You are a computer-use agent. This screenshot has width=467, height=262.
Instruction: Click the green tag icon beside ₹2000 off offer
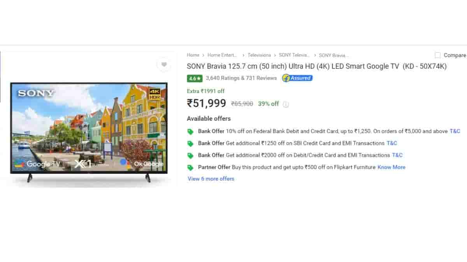pos(190,156)
